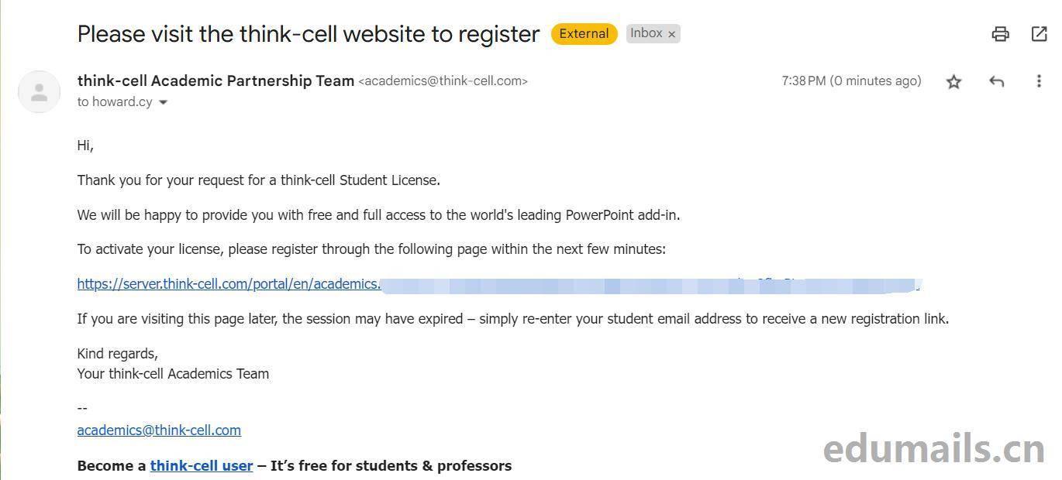Reply to the Academic Partnership Team

pos(996,81)
